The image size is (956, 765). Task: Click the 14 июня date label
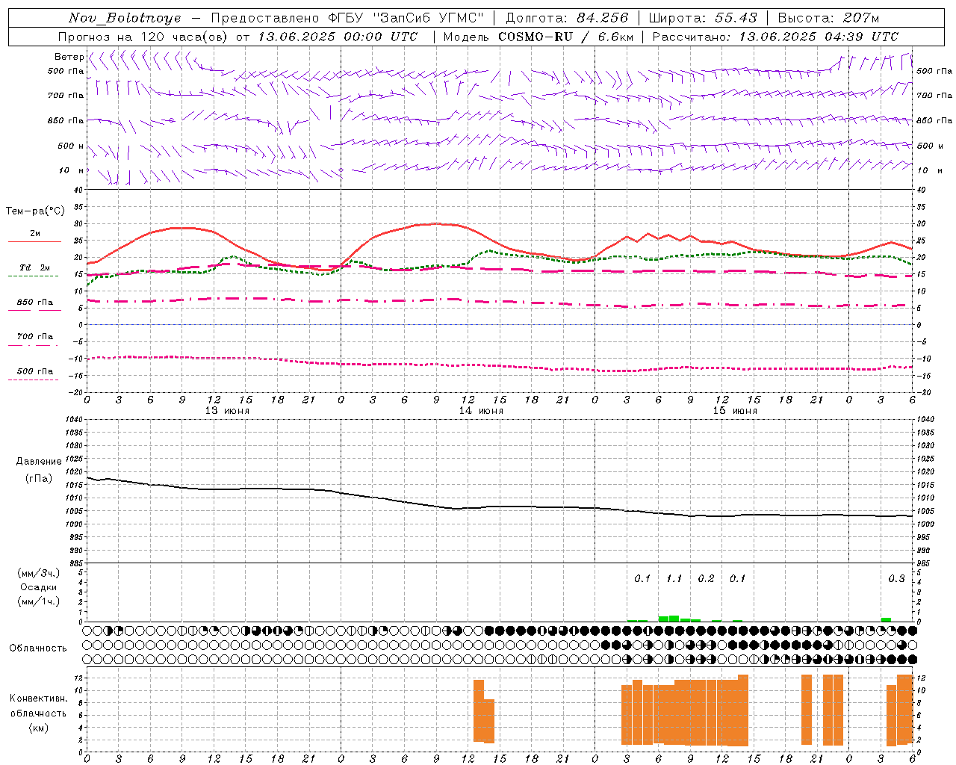(481, 411)
